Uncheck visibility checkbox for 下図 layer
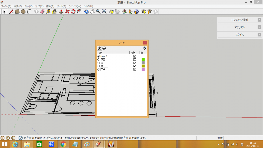Viewport: 263px width, 148px height. point(135,60)
